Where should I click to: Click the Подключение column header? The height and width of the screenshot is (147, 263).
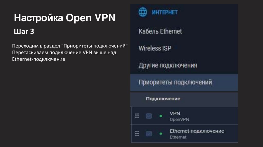coord(163,99)
